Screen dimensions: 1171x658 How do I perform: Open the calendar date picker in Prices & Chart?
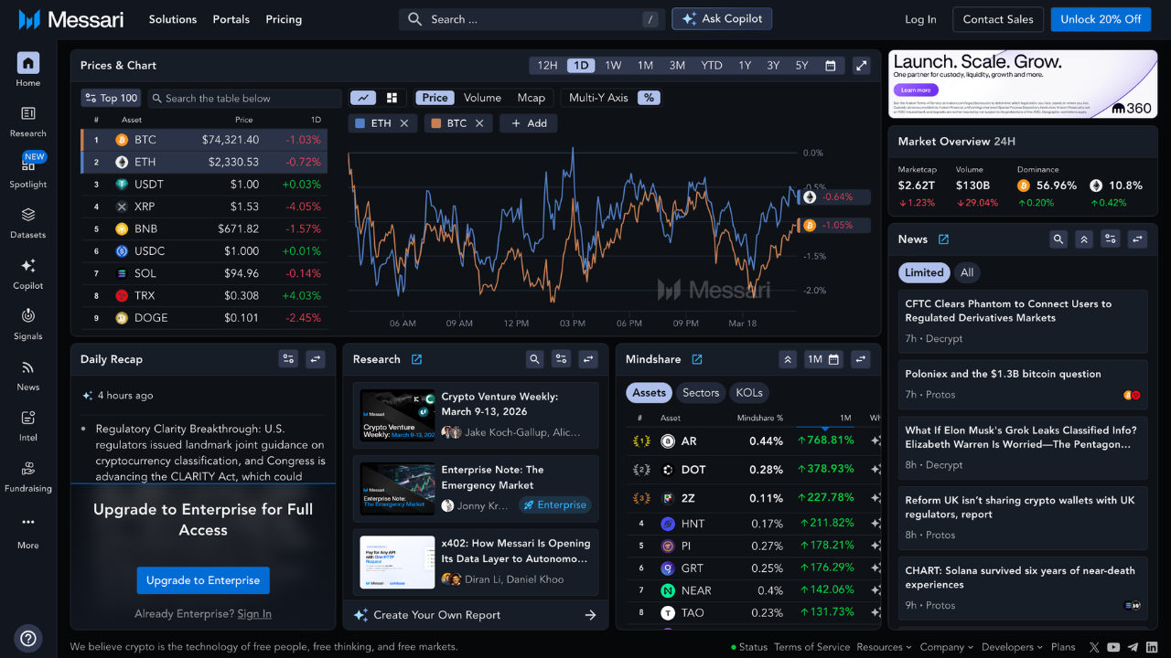pos(830,66)
